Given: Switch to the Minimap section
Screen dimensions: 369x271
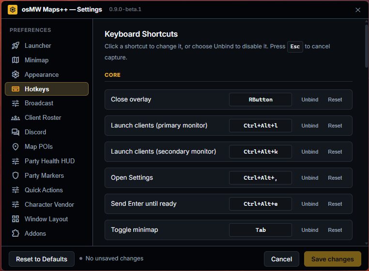Looking at the screenshot, I should (46, 60).
